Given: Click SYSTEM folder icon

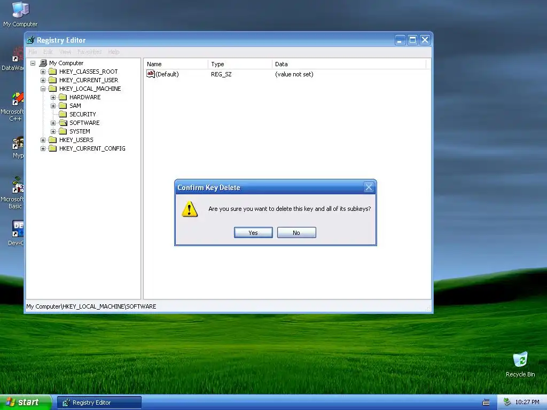Looking at the screenshot, I should click(x=63, y=131).
